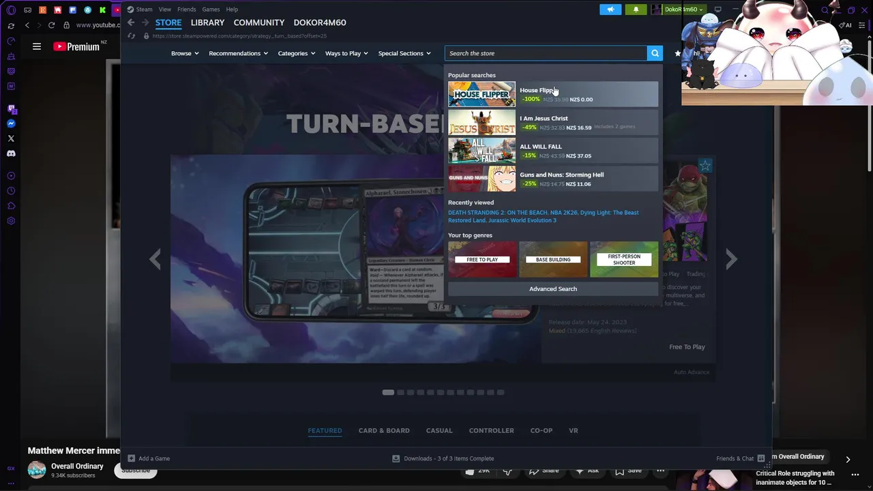
Task: Open Opera GX menu logo
Action: (11, 10)
